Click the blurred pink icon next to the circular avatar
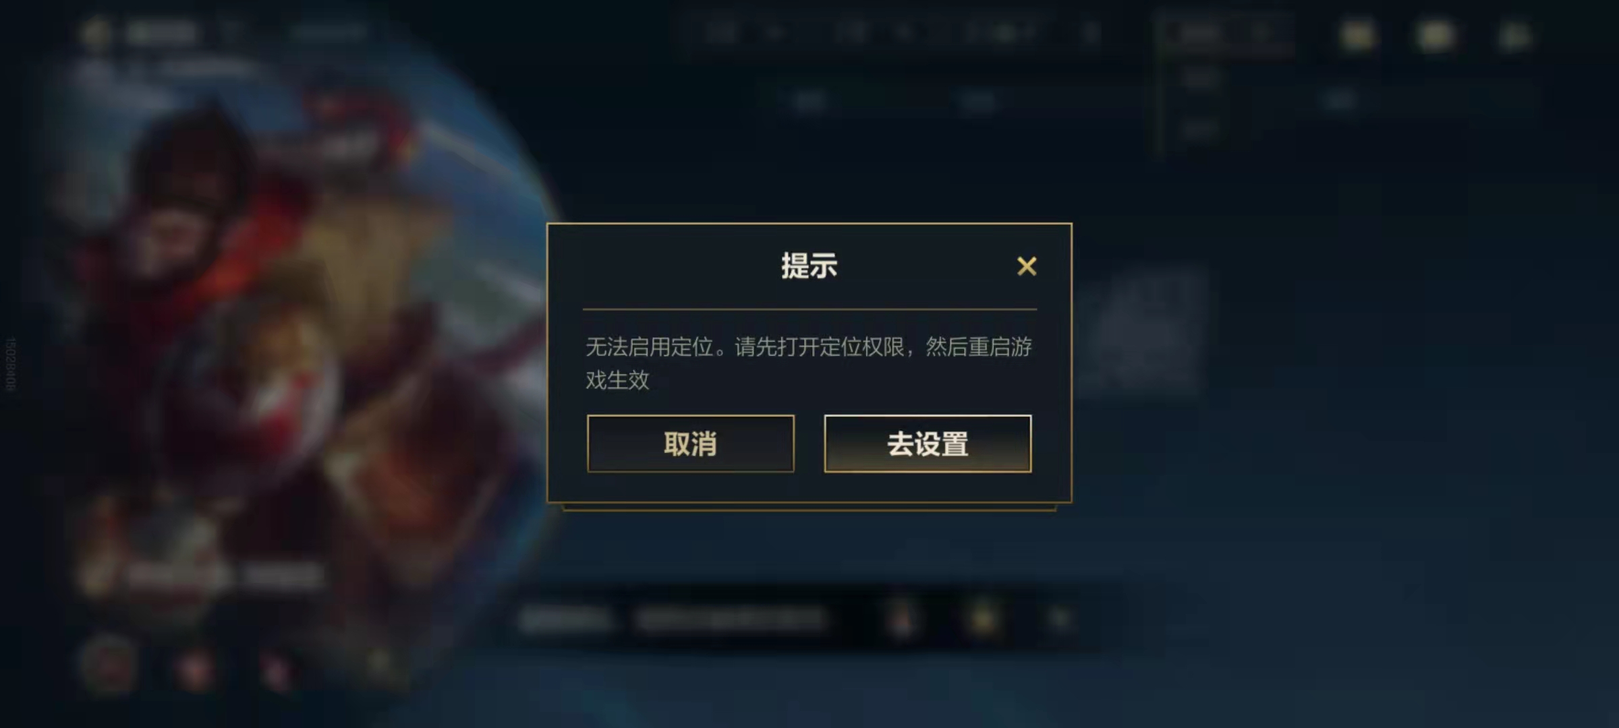Screen dimensions: 1619x728 pos(194,669)
